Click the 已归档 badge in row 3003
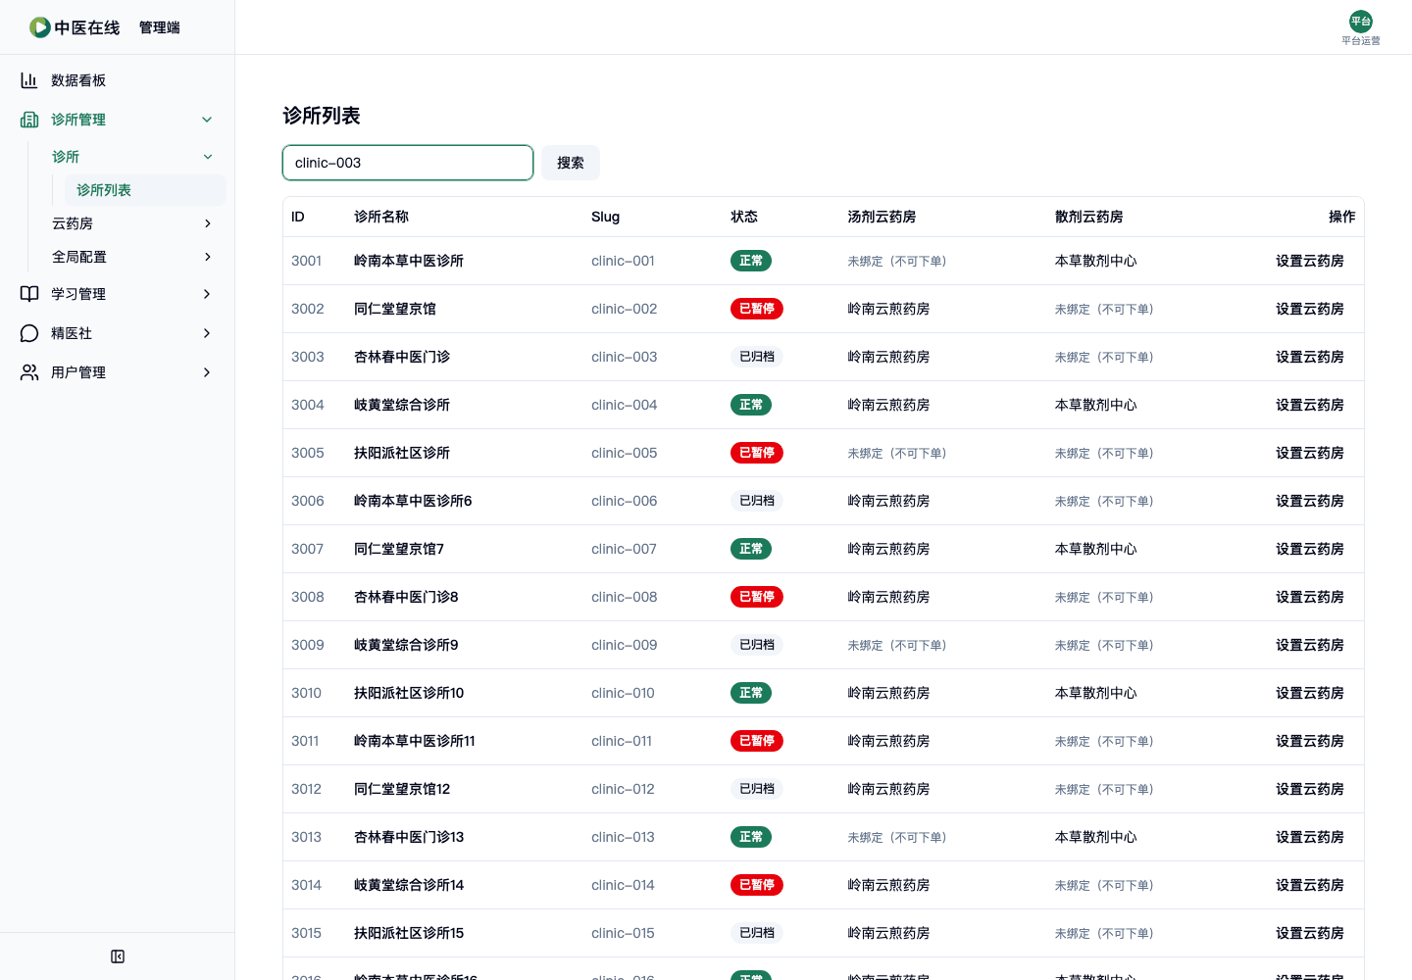The width and height of the screenshot is (1412, 980). [x=757, y=357]
